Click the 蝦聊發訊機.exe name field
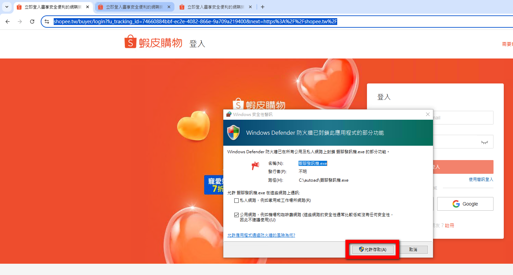Viewport: 513px width, 275px height. (313, 163)
